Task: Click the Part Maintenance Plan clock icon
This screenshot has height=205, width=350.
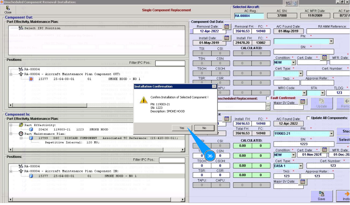Action: [x=21, y=133]
